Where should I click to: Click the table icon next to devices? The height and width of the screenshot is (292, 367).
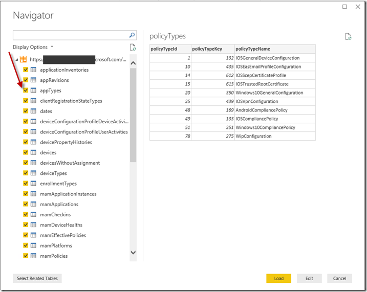pyautogui.click(x=33, y=152)
